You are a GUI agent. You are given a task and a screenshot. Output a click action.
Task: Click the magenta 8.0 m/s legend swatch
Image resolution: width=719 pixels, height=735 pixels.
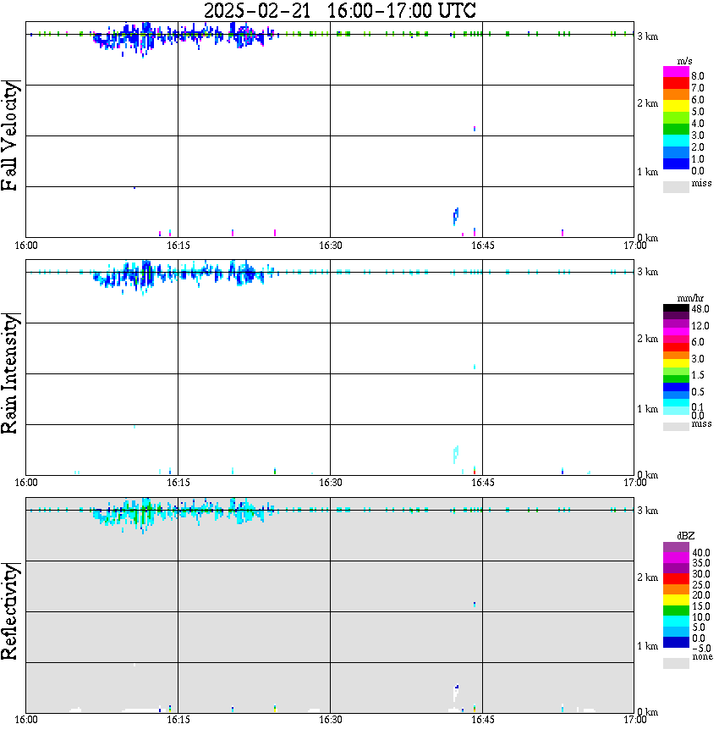tap(676, 72)
